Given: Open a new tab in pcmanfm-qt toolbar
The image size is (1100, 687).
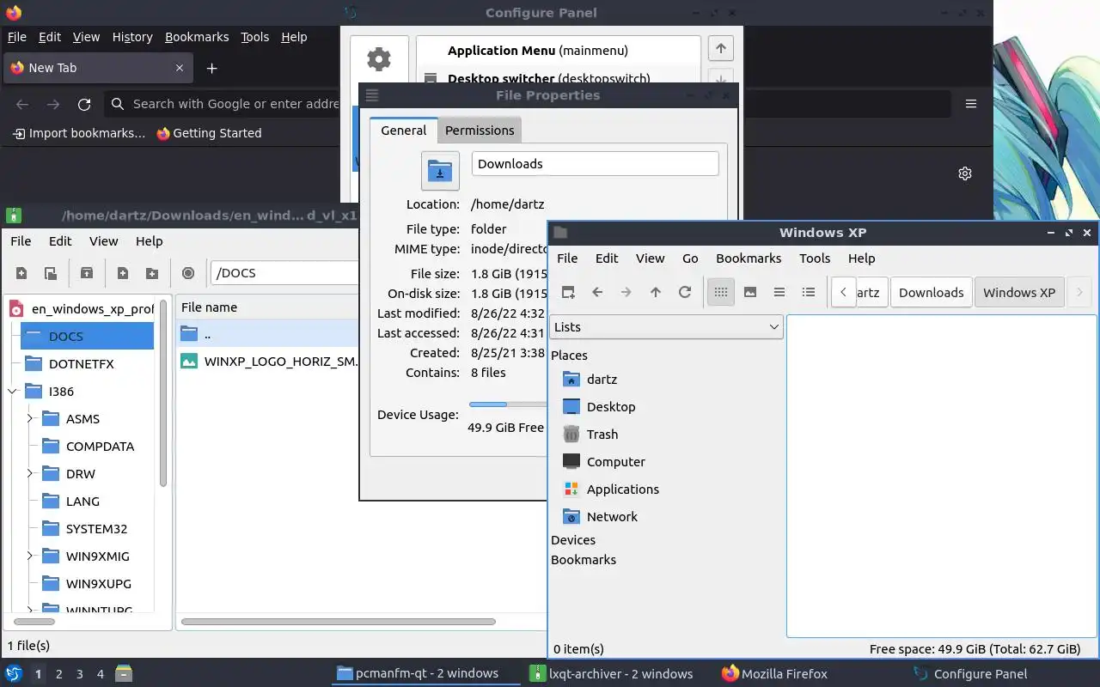Looking at the screenshot, I should (568, 292).
